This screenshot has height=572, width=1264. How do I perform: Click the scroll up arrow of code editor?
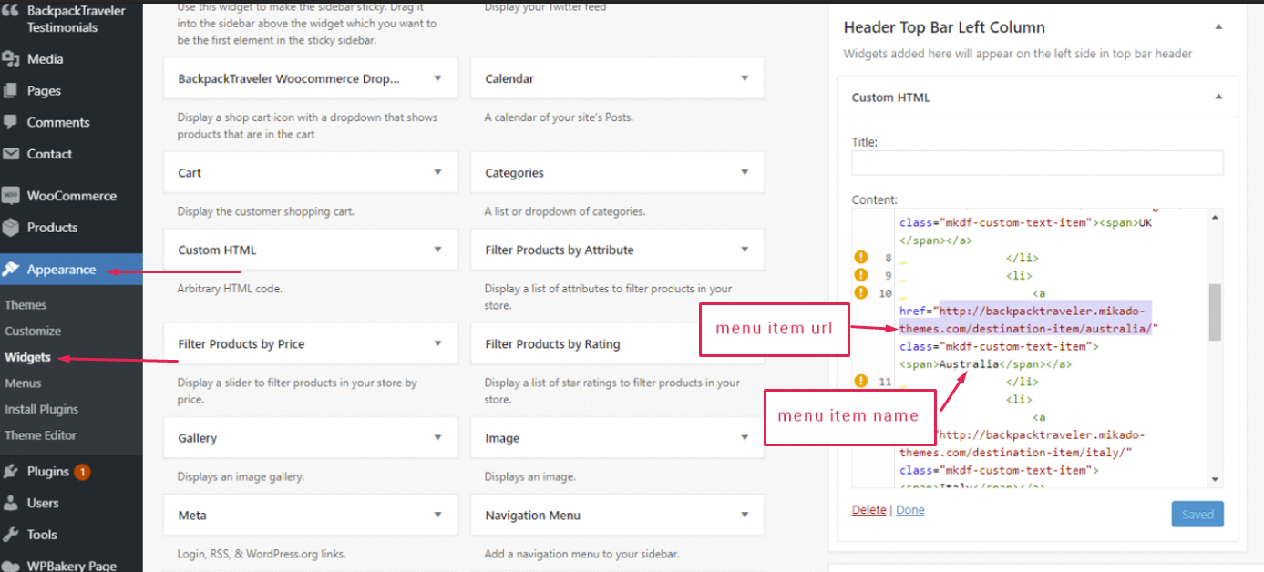click(1215, 217)
